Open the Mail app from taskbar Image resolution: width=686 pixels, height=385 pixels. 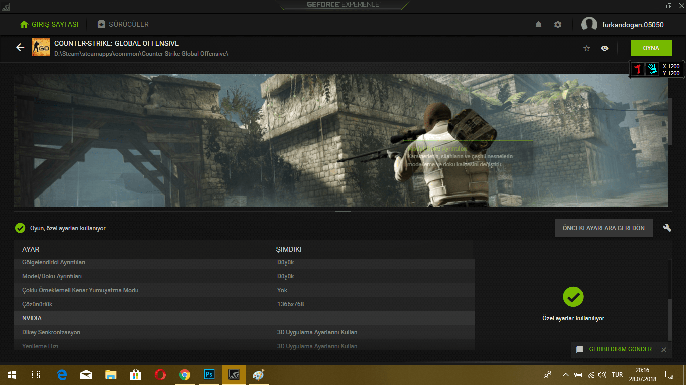pyautogui.click(x=86, y=375)
